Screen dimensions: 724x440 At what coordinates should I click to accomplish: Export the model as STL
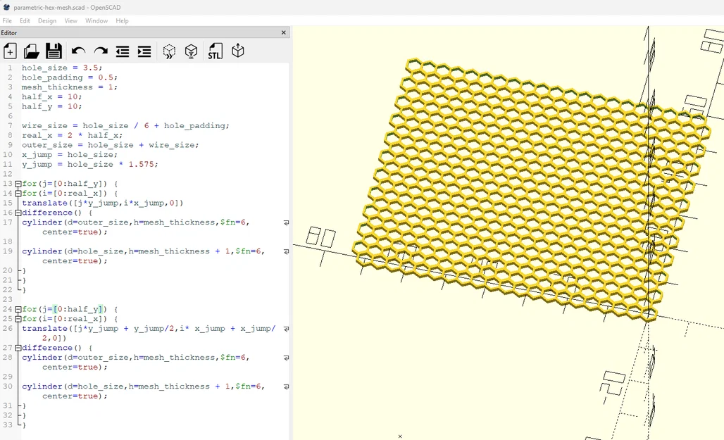point(216,51)
